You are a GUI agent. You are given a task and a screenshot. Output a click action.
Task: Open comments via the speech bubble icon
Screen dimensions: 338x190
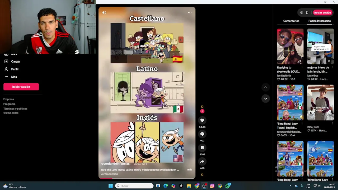point(202,134)
